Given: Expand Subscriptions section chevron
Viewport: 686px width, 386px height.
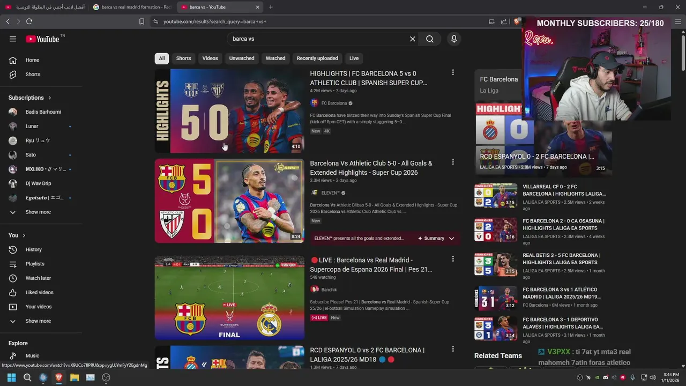Looking at the screenshot, I should point(50,98).
